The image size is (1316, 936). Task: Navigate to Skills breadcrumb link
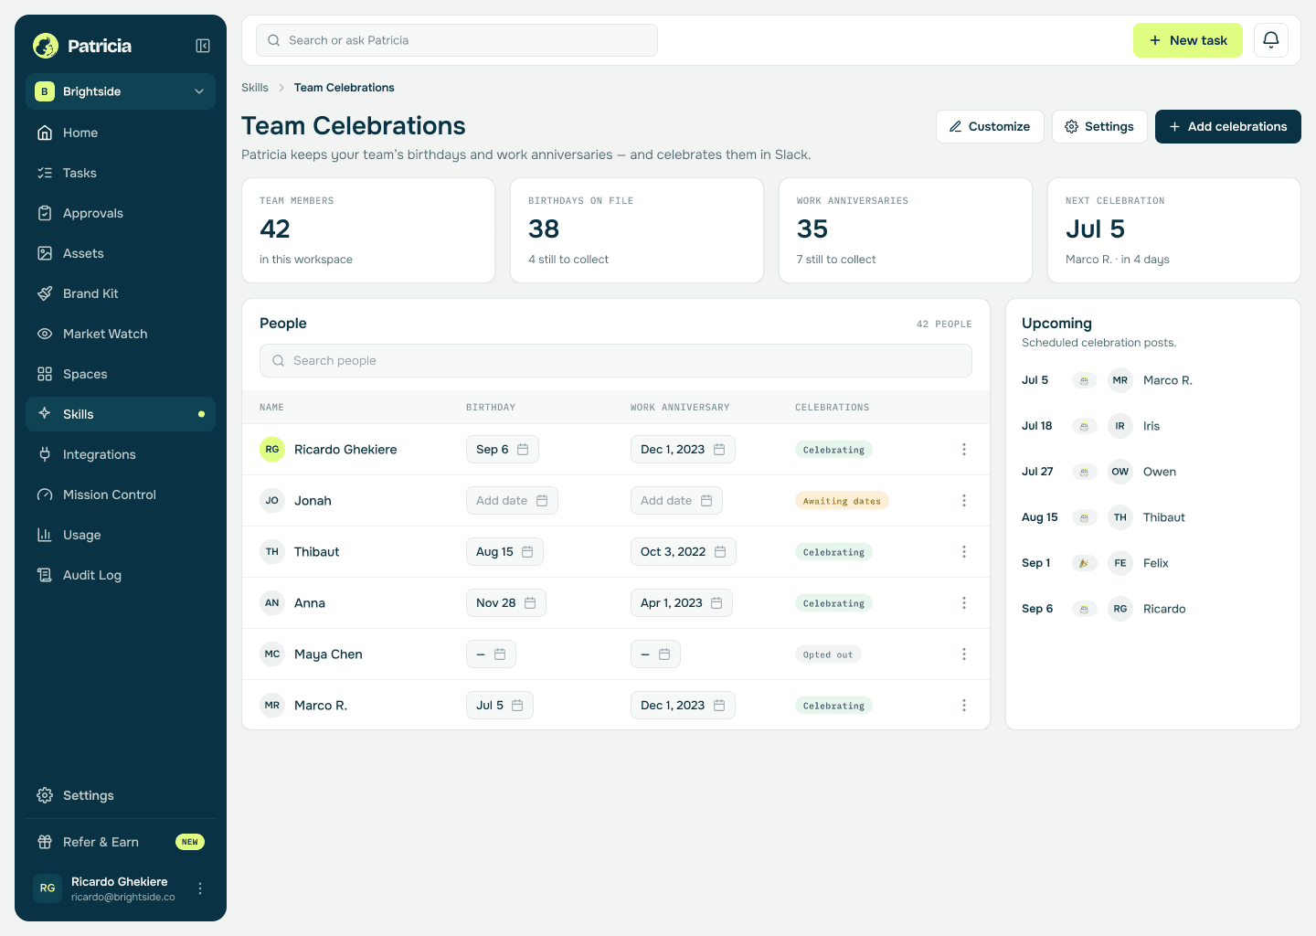[255, 88]
